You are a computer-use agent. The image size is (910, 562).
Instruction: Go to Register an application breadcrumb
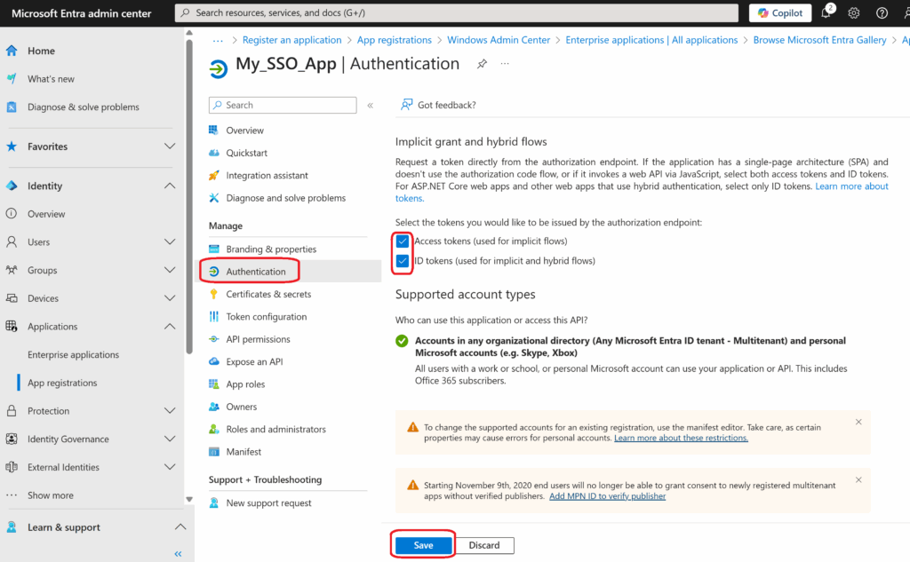(x=291, y=40)
